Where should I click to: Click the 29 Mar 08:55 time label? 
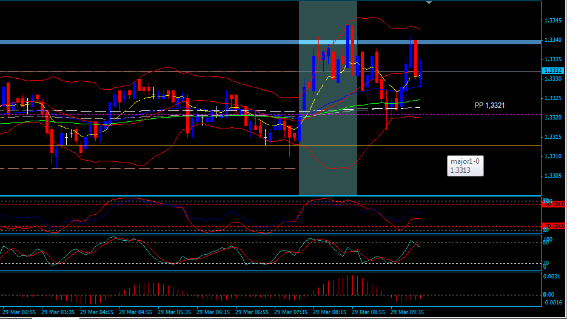pos(368,312)
